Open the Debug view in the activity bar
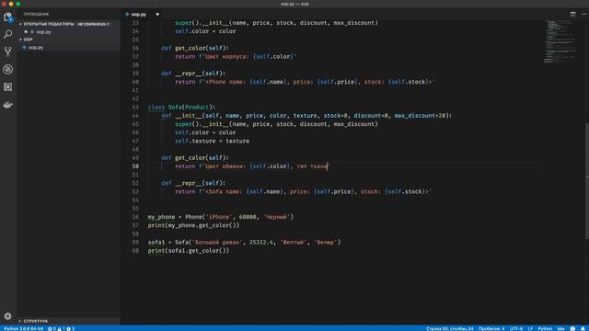Screen dimensions: 589x331 click(x=8, y=69)
